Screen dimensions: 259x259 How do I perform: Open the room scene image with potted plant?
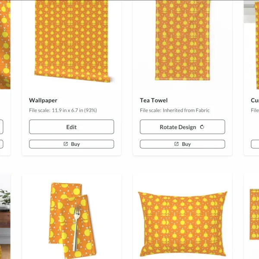pyautogui.click(x=5, y=216)
